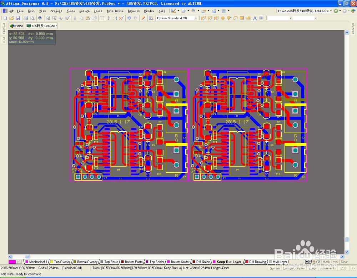
Task: Expand the grid tool dropdown arrow
Action: point(228,11)
